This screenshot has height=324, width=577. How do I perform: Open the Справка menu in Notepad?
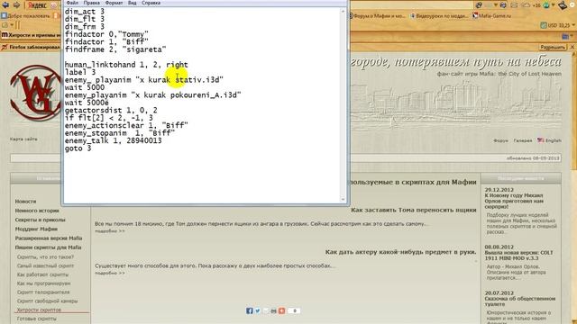coord(151,3)
